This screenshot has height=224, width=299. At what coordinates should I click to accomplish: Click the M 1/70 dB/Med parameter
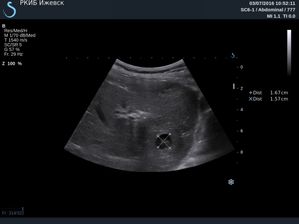(19, 35)
